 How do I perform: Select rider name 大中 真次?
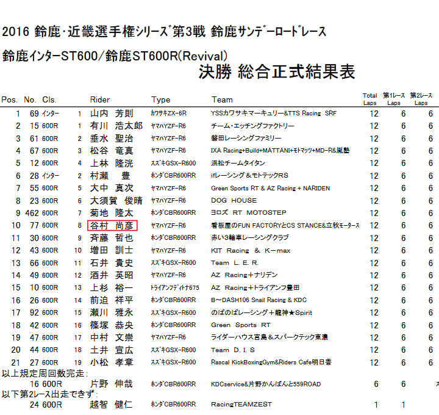(x=112, y=188)
